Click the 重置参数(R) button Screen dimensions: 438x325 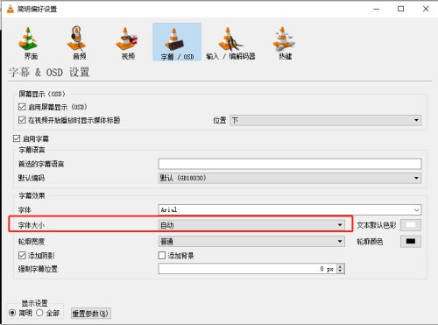(x=91, y=314)
